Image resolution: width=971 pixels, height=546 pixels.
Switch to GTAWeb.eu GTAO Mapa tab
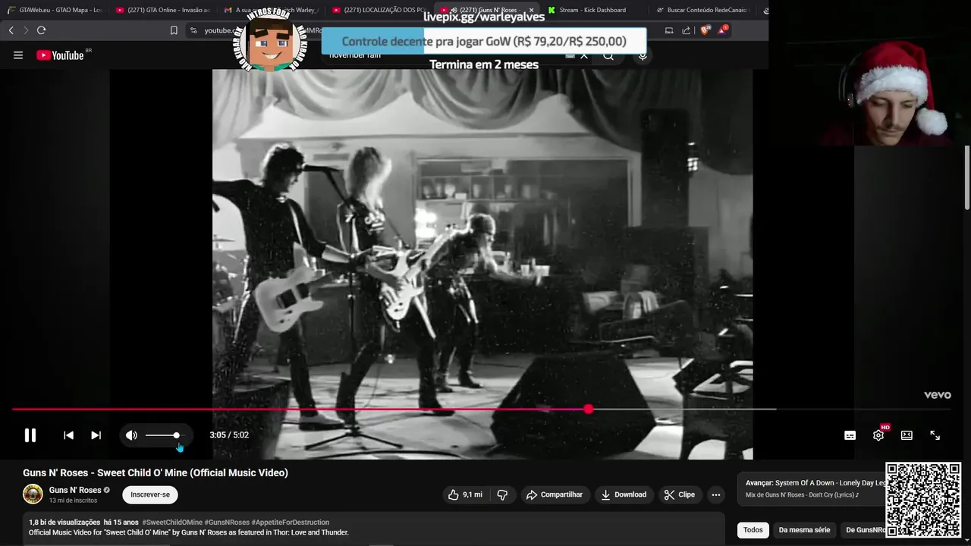[54, 10]
